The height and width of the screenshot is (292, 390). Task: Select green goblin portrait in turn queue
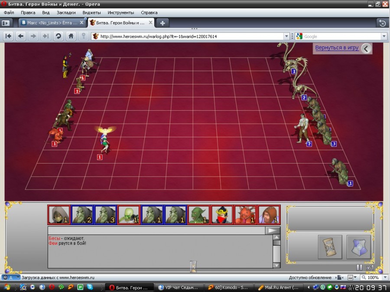(199, 215)
